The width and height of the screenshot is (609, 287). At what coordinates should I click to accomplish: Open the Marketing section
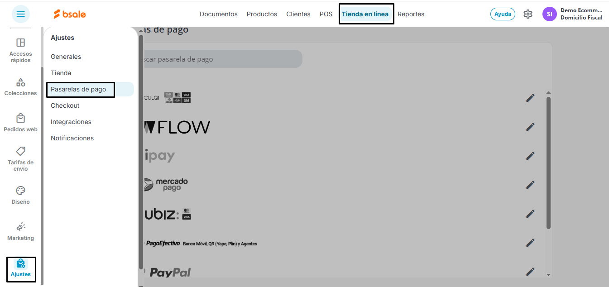tap(21, 231)
